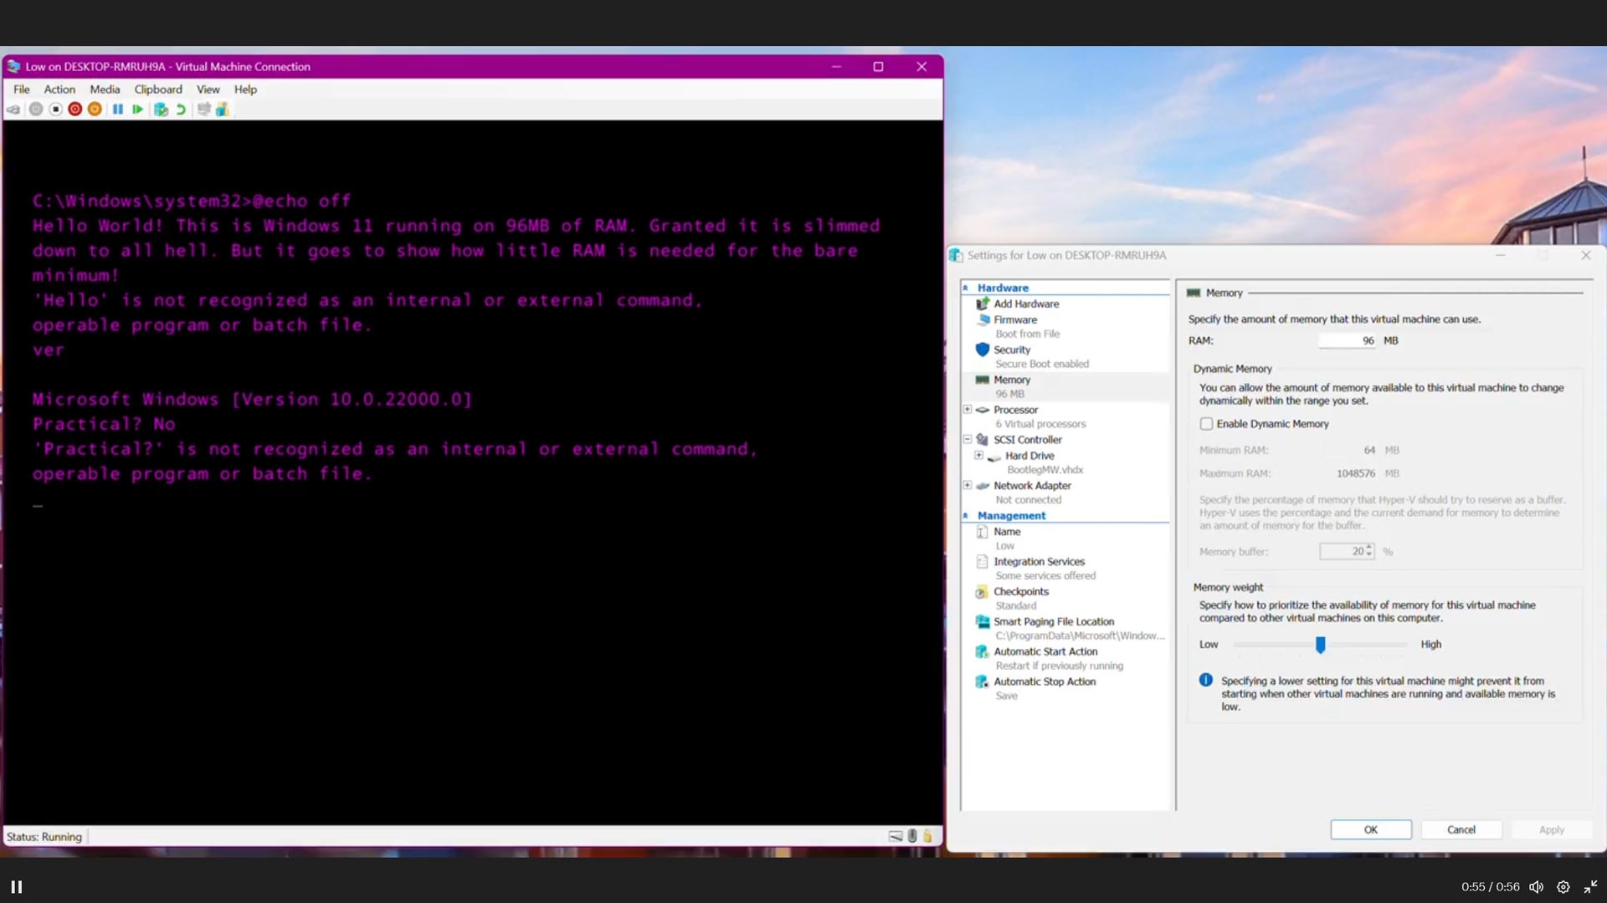Viewport: 1607px width, 903px height.
Task: Click the Turn Off (black square) icon
Action: (x=55, y=110)
